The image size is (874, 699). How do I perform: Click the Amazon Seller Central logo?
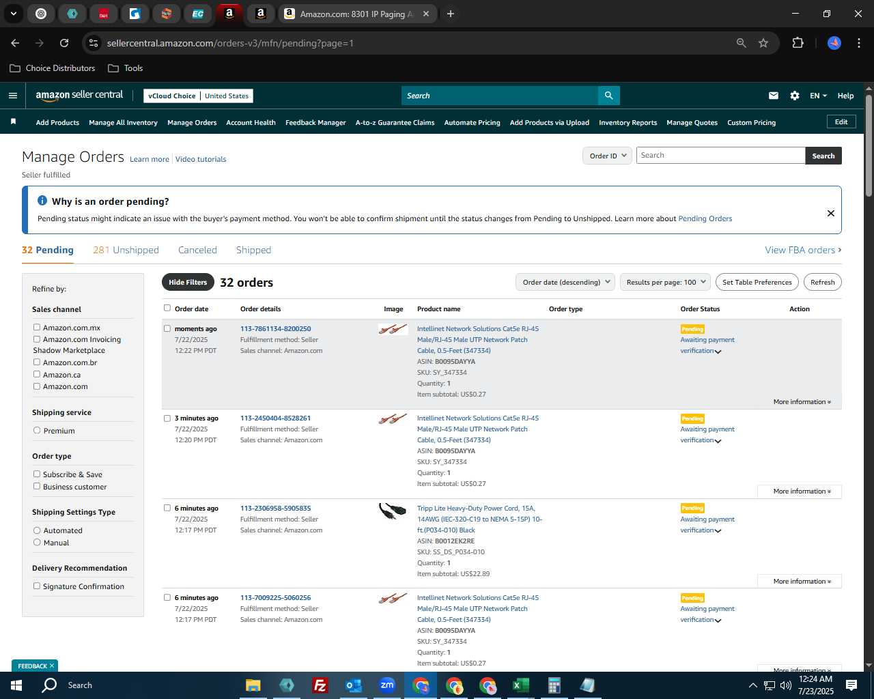coord(79,96)
